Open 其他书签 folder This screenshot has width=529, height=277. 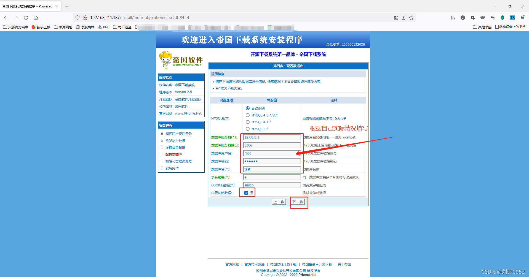[x=482, y=27]
